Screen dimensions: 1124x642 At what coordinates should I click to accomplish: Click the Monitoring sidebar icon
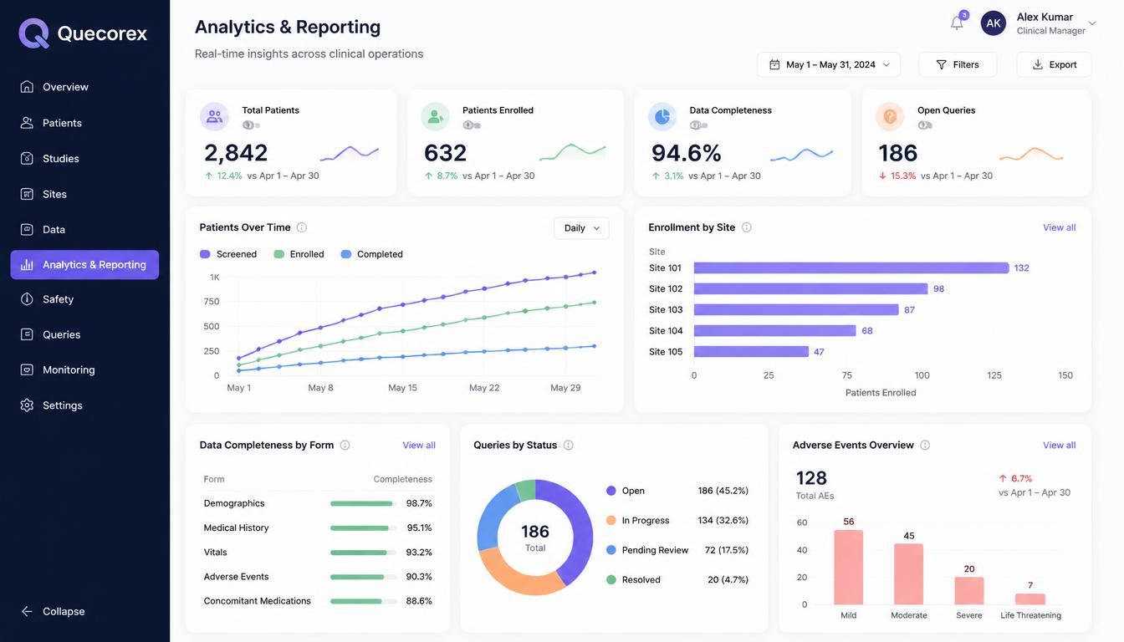(x=27, y=369)
